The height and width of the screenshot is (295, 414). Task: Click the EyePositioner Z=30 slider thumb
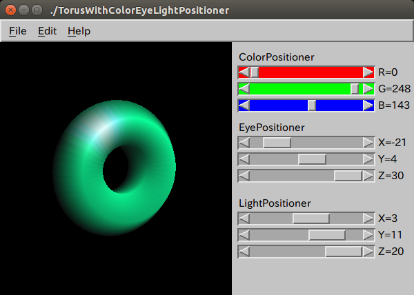[348, 176]
